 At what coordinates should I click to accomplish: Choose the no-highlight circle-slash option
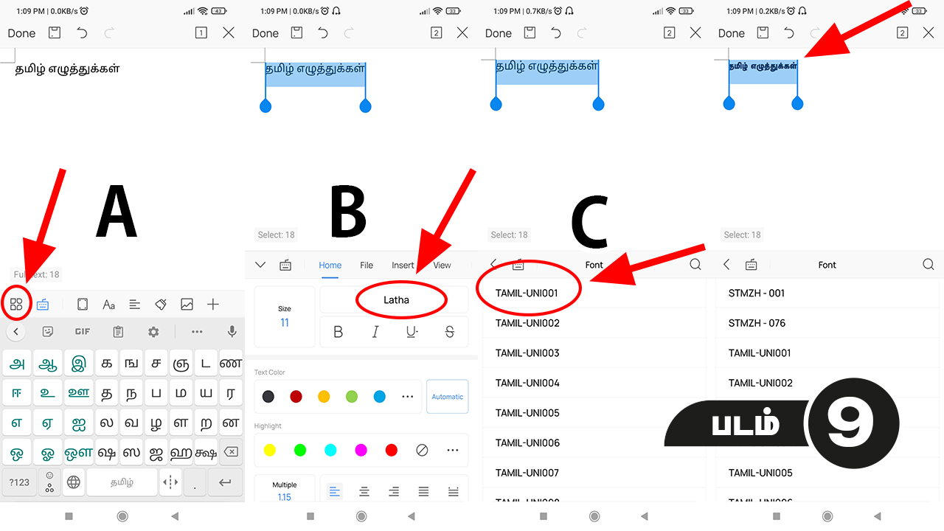[422, 450]
